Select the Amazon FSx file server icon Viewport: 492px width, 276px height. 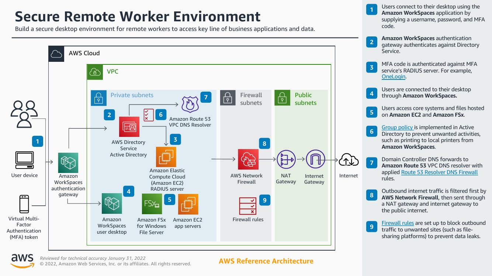(x=152, y=204)
